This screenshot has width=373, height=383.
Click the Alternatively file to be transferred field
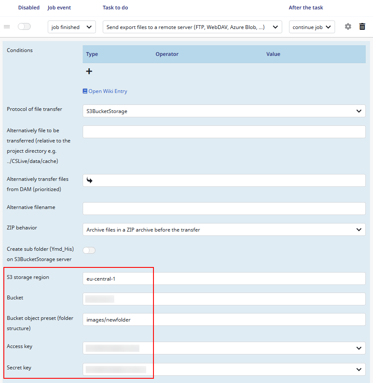point(224,132)
